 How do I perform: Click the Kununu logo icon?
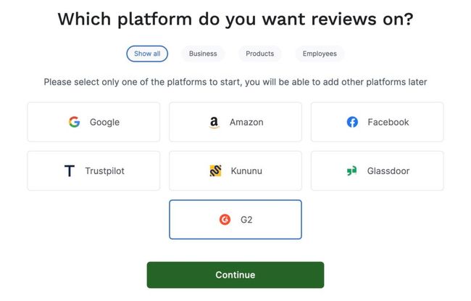pos(215,171)
